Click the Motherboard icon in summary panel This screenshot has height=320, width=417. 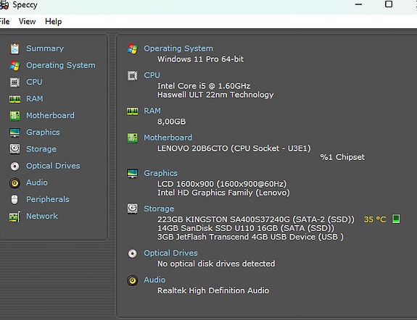coord(133,138)
